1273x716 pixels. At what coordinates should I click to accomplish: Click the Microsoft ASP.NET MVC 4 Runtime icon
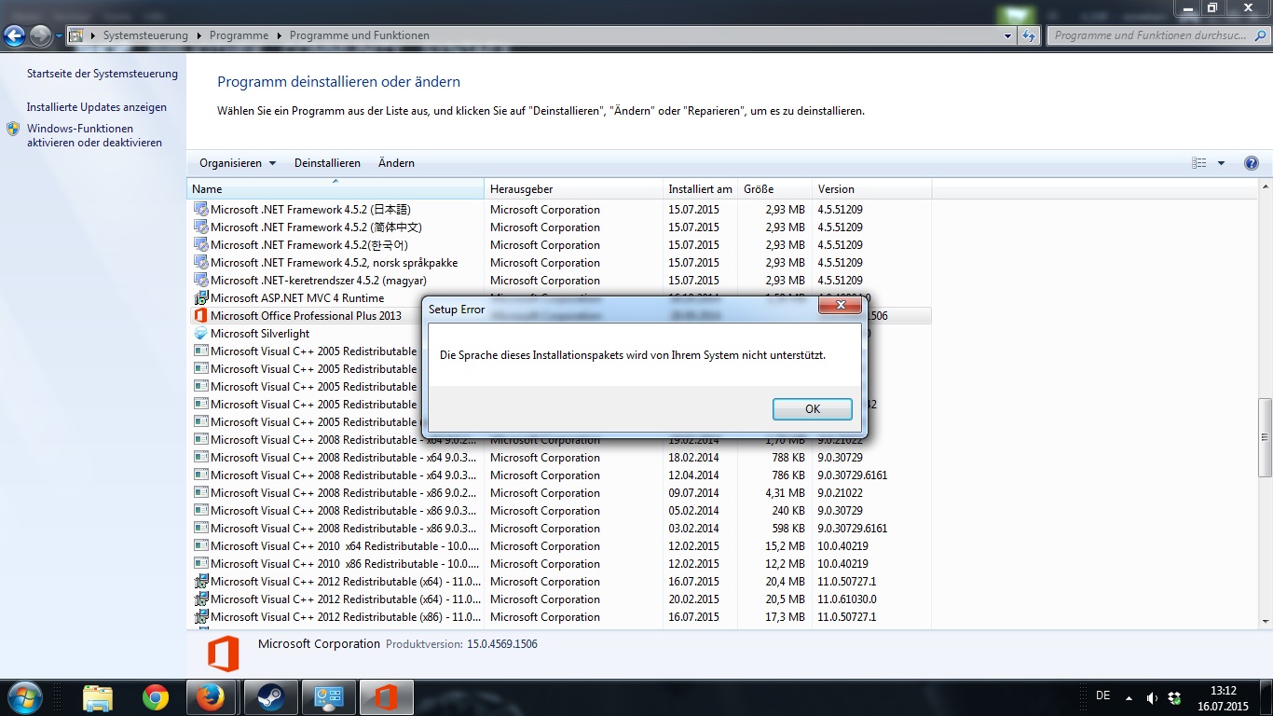point(200,298)
